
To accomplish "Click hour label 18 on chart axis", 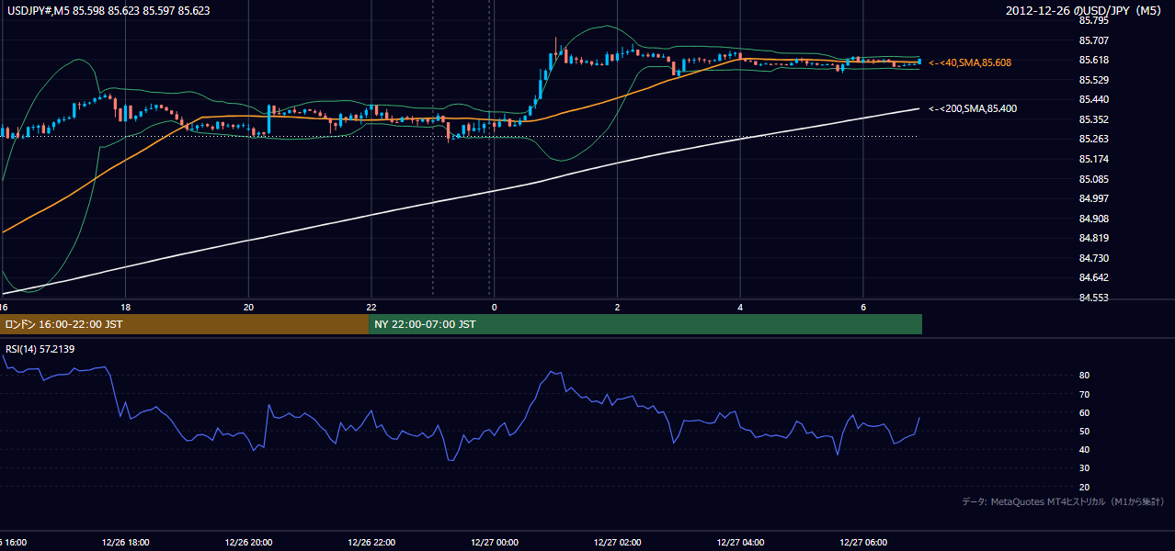I will (x=125, y=307).
